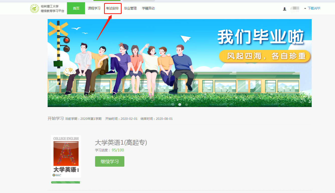Open the 首页 home tab
335x193 pixels.
click(x=76, y=8)
